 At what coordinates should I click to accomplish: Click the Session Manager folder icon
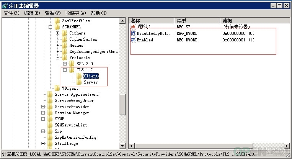[x=50, y=113]
